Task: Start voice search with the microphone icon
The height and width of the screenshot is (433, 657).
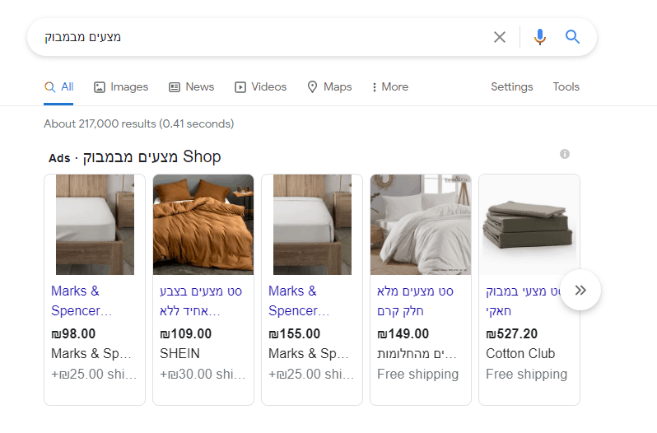Action: [540, 37]
